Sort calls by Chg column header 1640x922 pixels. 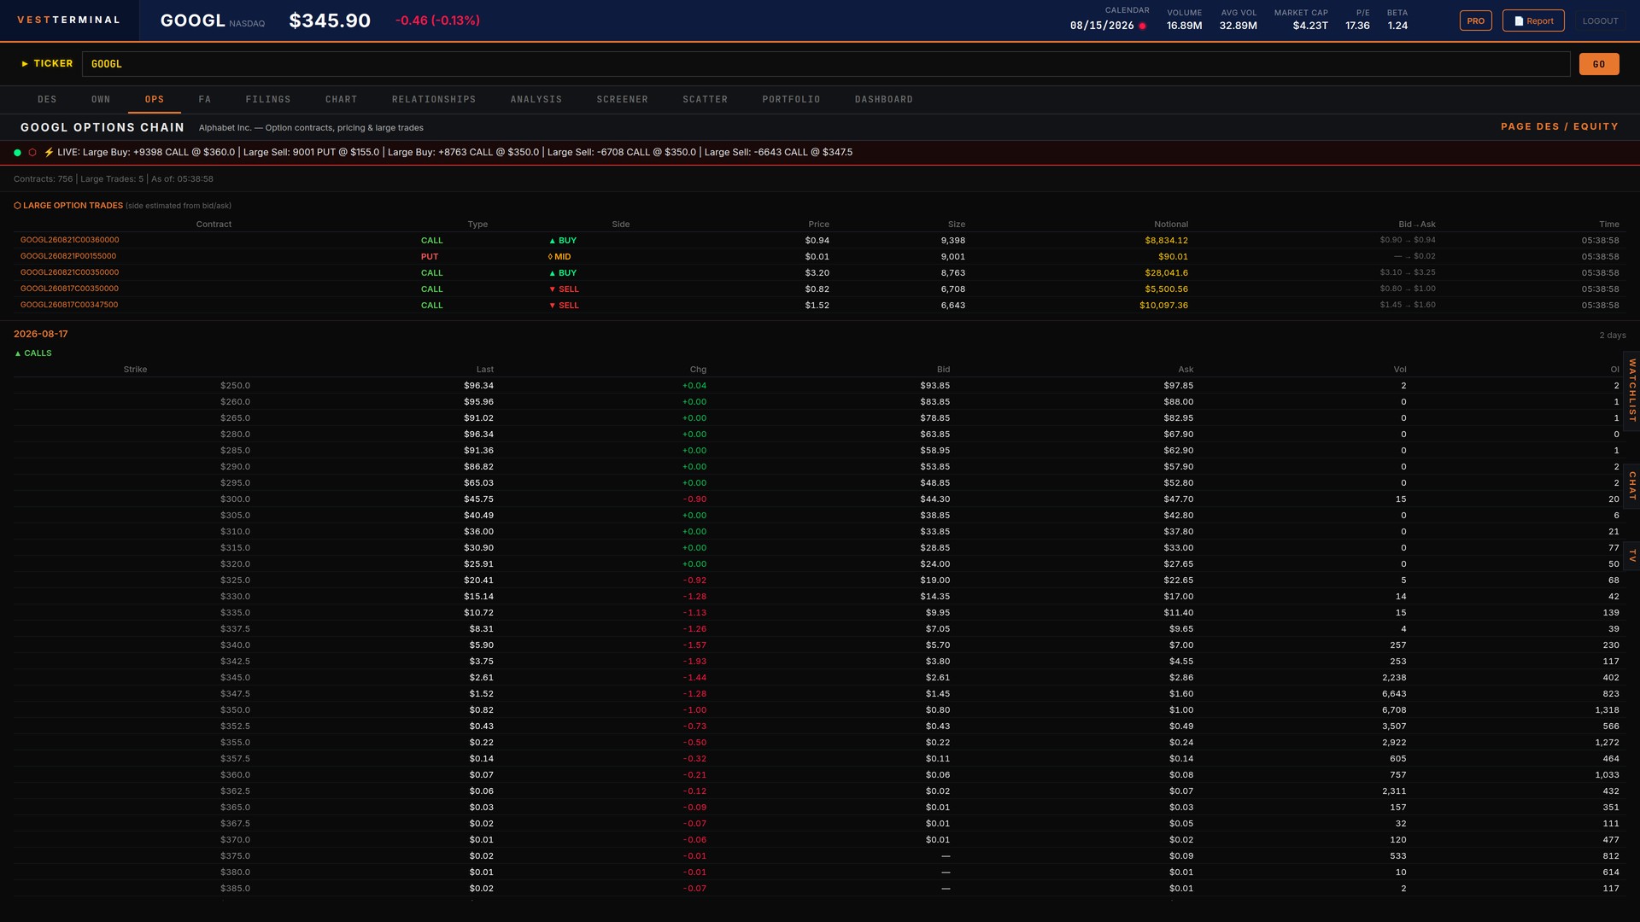click(x=698, y=370)
